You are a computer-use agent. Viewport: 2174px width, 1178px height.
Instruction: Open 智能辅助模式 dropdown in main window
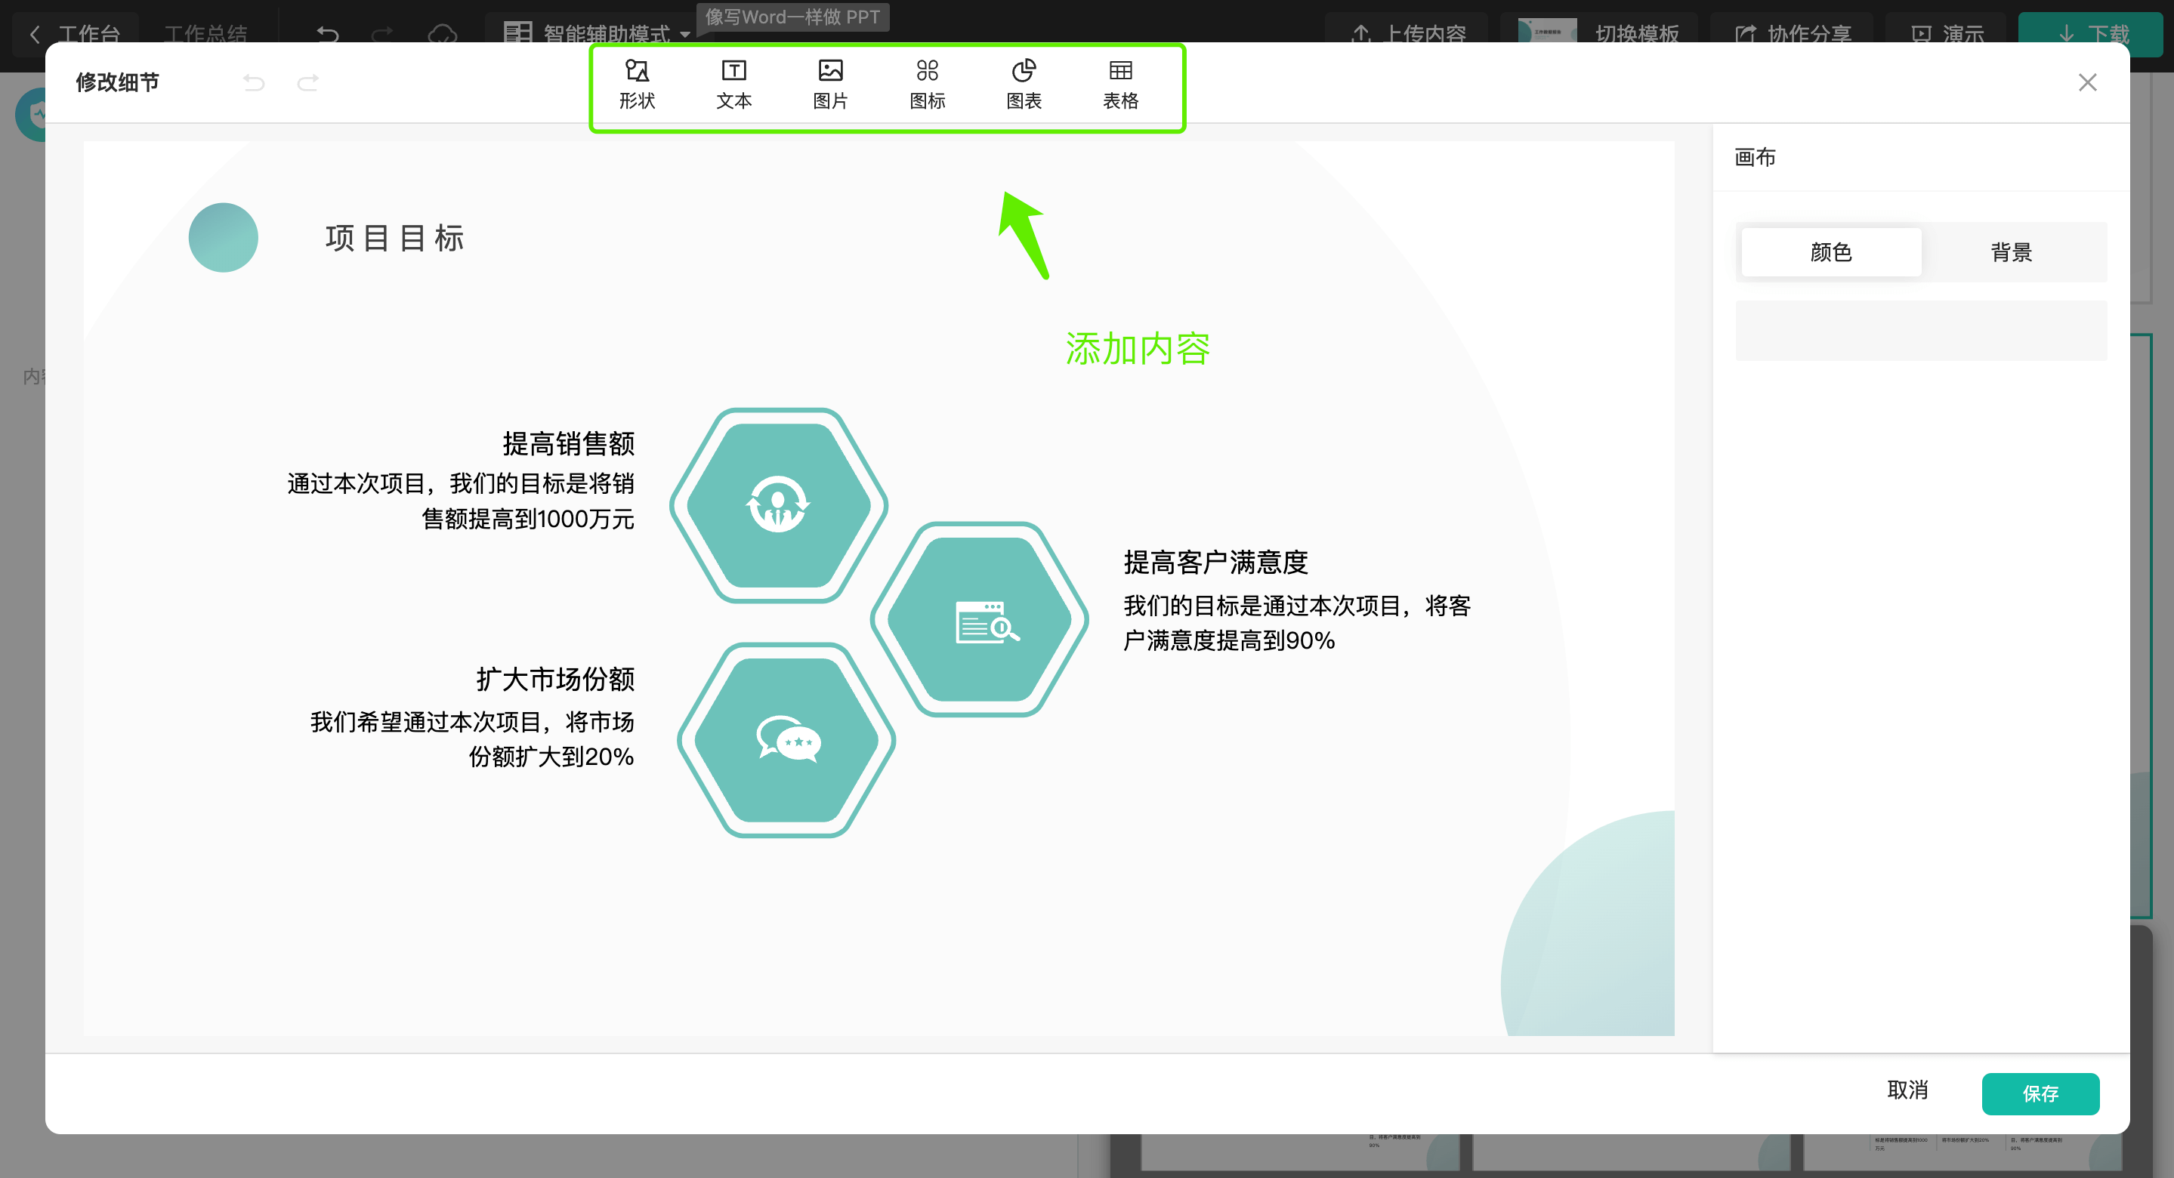[598, 34]
